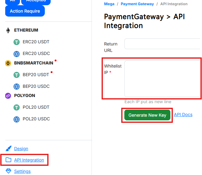The image size is (202, 175).
Task: Select the Action Require filter button
Action: [25, 11]
